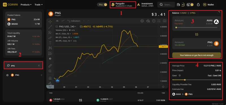The height and width of the screenshot is (105, 226).
Task: Select the crosshair cursor tool
Action: point(50,22)
